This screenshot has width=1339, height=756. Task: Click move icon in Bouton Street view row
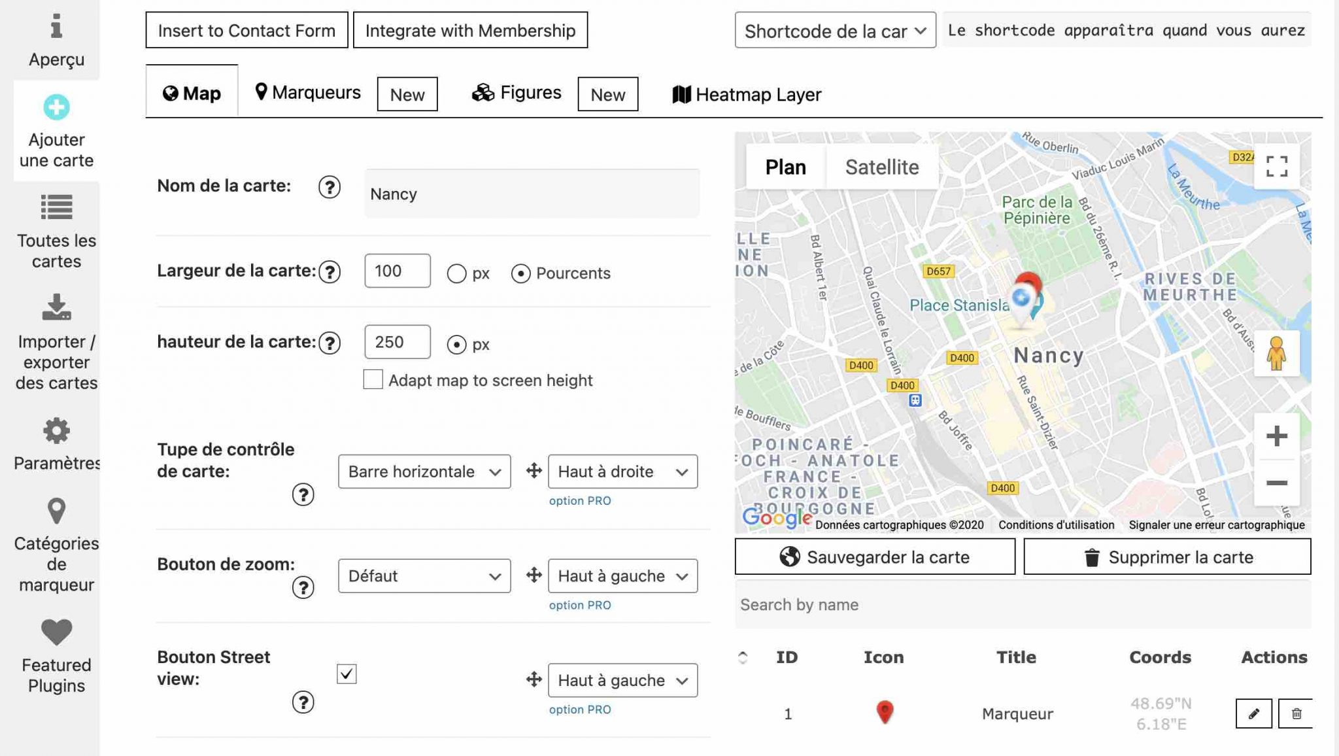click(534, 679)
